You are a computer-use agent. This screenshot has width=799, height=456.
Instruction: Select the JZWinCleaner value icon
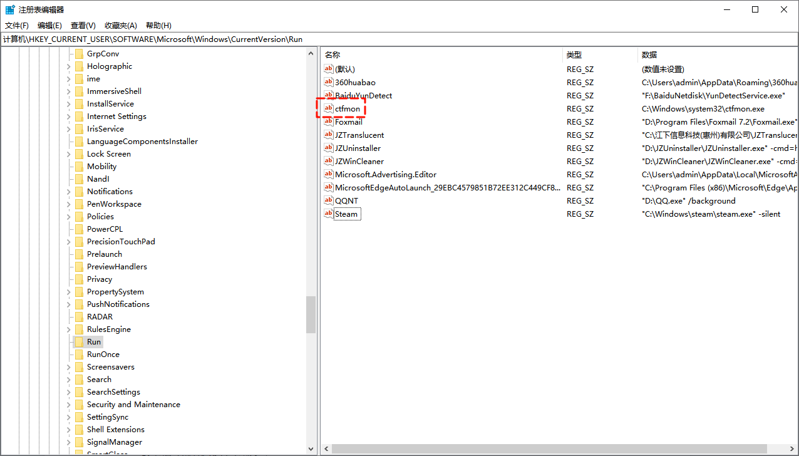[x=328, y=161]
